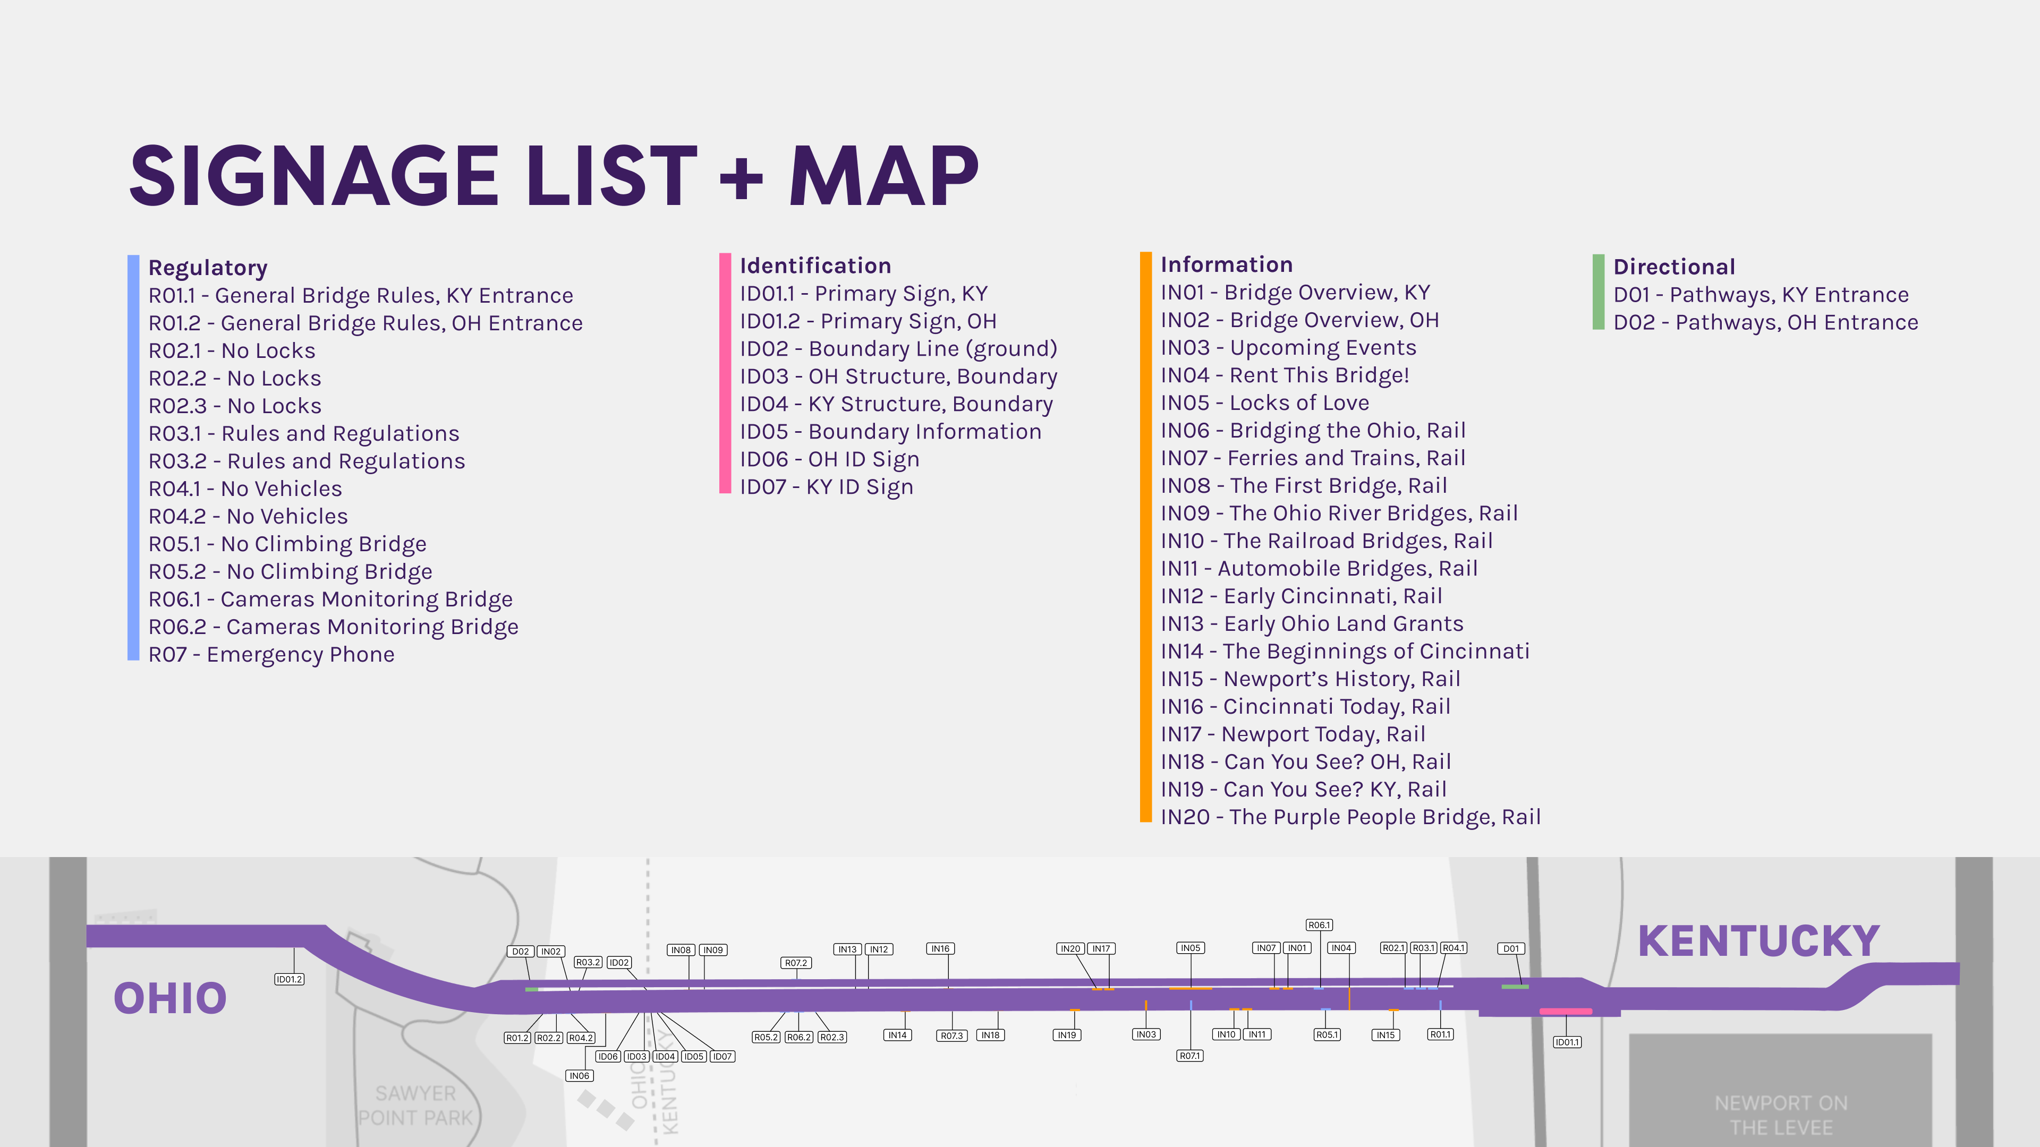Select the IN05 map marker label
The image size is (2040, 1147).
1190,947
